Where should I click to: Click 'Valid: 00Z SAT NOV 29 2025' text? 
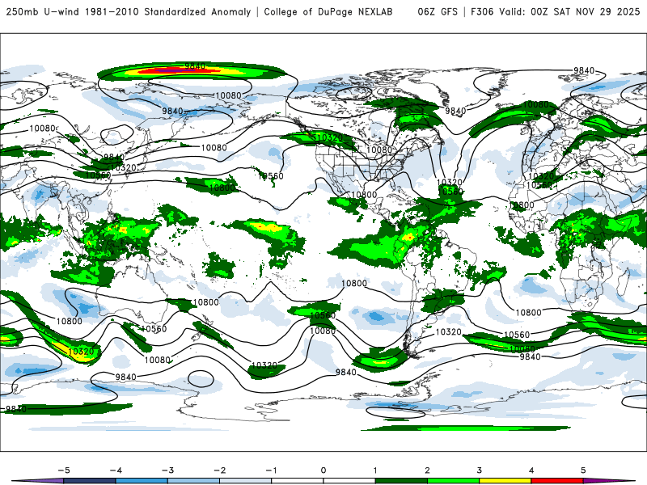tap(569, 11)
